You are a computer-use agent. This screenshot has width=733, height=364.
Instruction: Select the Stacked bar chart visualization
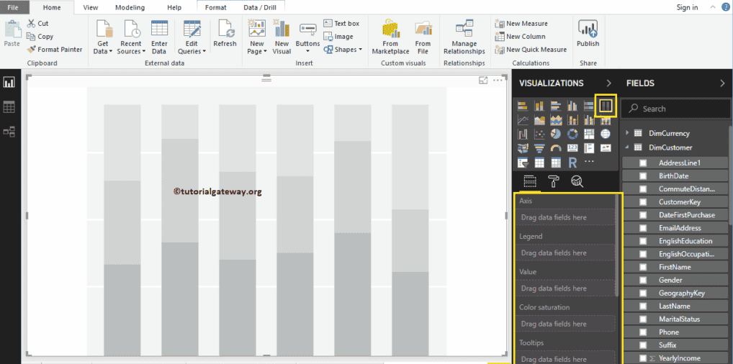coord(522,106)
